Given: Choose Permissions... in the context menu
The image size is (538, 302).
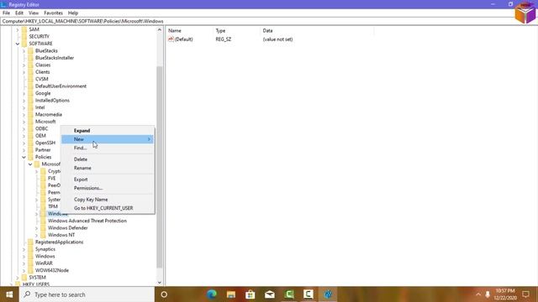Looking at the screenshot, I should 107,188.
